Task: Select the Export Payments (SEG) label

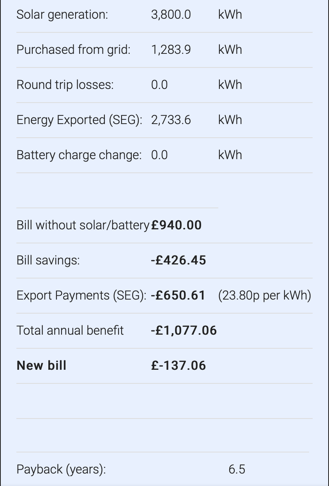Action: coord(81,296)
